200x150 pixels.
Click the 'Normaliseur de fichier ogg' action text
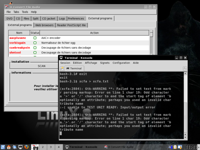(58, 43)
